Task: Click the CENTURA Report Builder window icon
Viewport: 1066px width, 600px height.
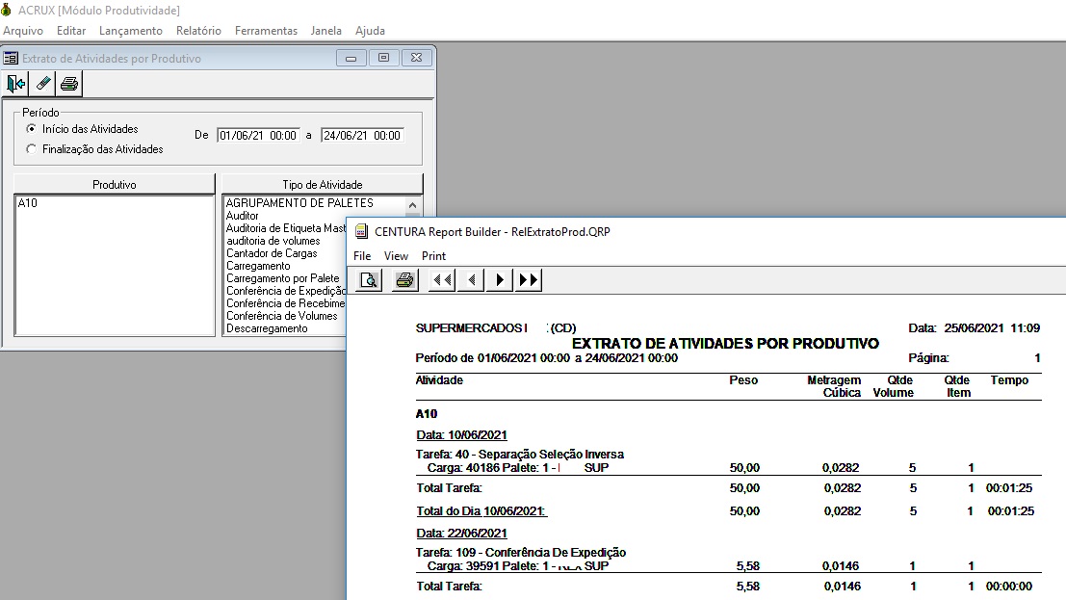Action: tap(362, 232)
